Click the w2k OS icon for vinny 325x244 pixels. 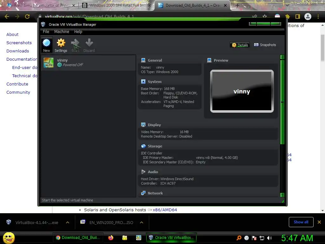point(49,63)
